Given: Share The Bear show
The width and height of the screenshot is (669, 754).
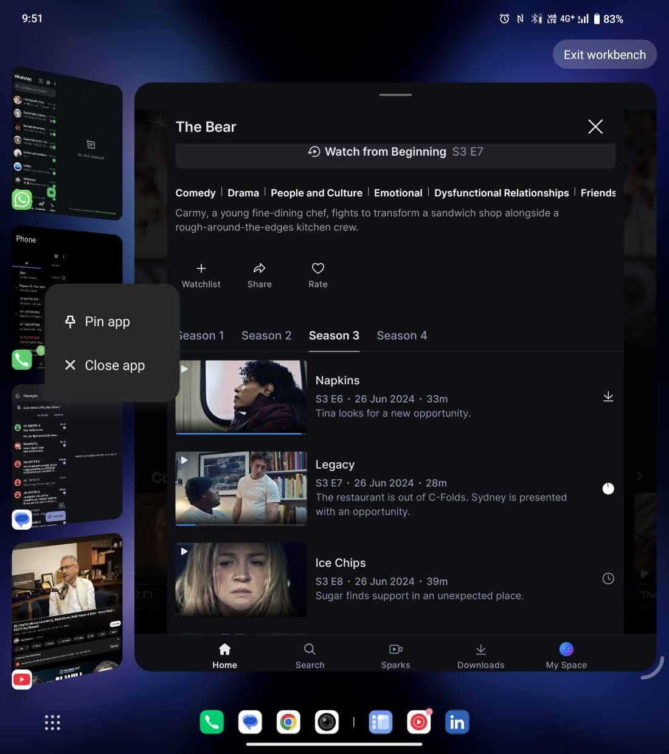Looking at the screenshot, I should point(260,275).
